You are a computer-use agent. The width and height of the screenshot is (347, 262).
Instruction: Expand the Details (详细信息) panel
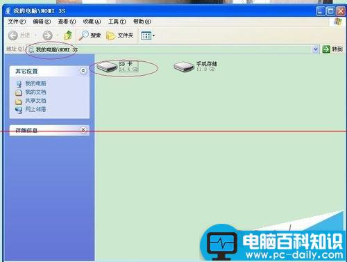83,130
